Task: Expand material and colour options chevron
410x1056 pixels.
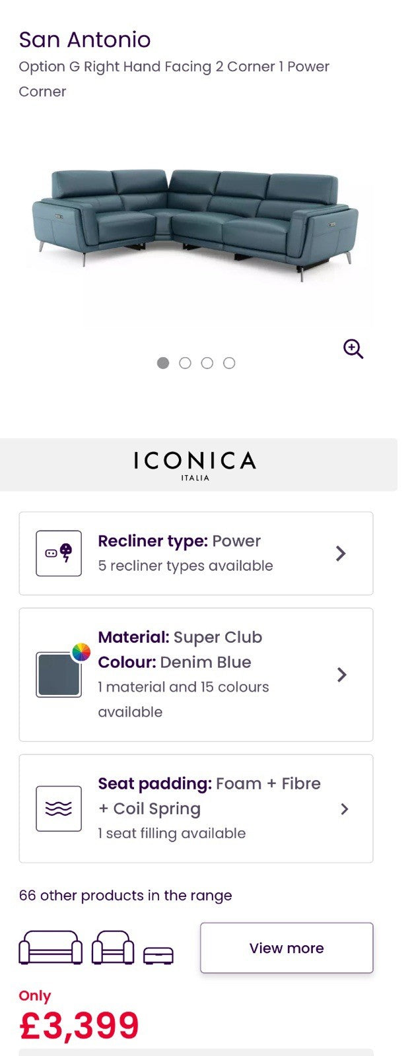Action: point(341,675)
